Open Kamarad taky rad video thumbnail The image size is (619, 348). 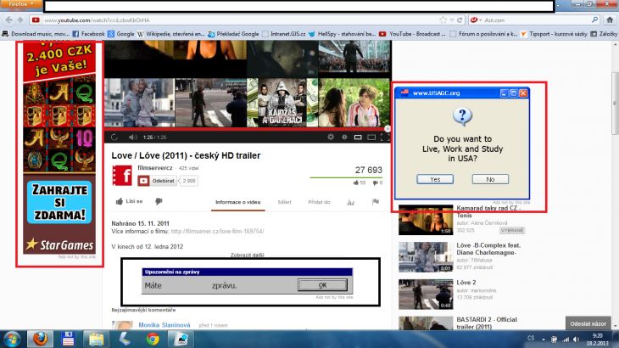click(426, 220)
